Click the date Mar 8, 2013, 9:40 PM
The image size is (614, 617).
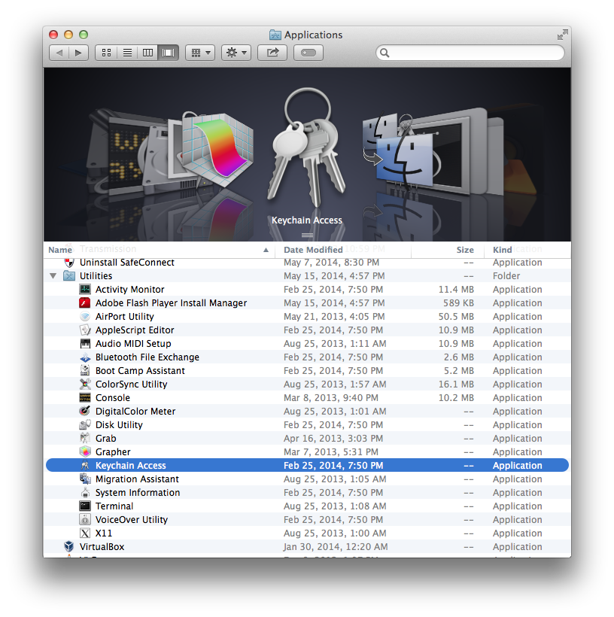pos(331,398)
